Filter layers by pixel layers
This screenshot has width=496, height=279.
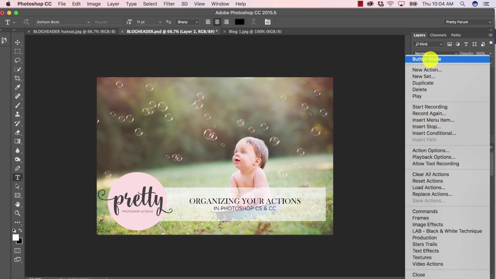coord(449,44)
